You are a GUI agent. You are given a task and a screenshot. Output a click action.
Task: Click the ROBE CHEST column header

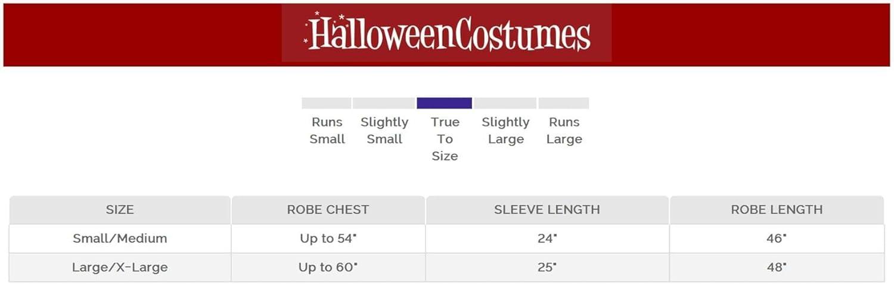[x=328, y=210]
